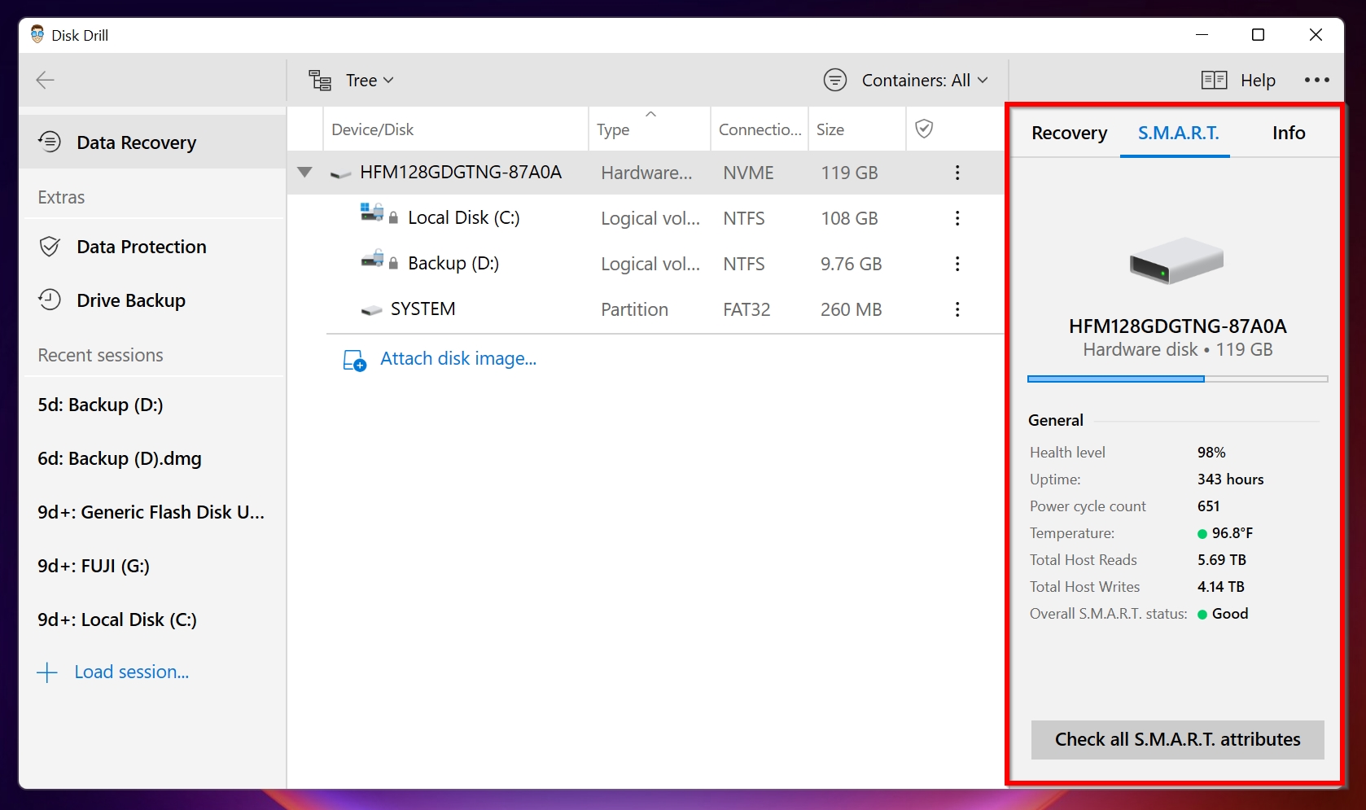Click the Data Recovery icon
This screenshot has height=810, width=1366.
coord(50,142)
